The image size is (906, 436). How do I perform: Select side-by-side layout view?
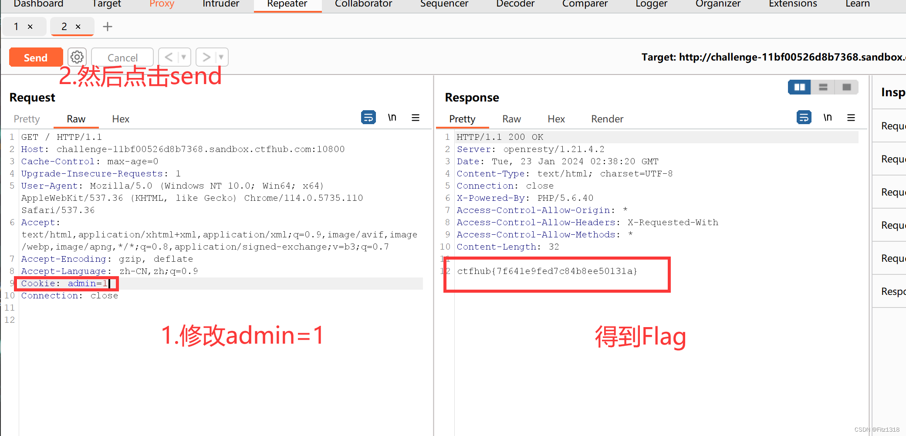(x=799, y=87)
